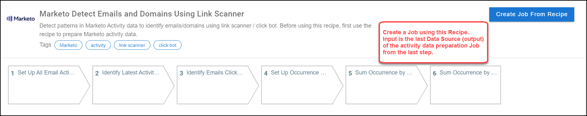Select the link scanner tag
The height and width of the screenshot is (116, 587).
coord(132,45)
